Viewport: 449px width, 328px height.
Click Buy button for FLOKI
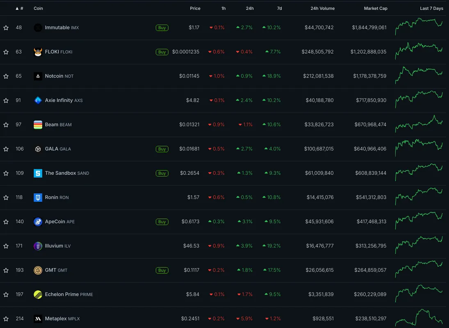162,52
